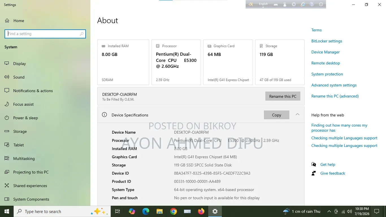This screenshot has width=386, height=217.
Task: Click the Avro web browser icon
Action: (303, 5)
